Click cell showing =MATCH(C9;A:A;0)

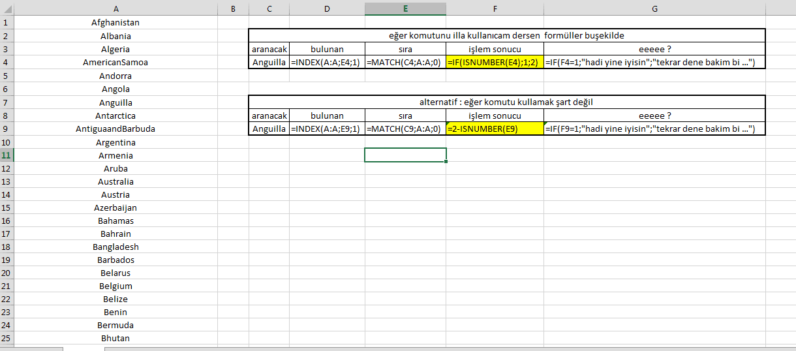tap(405, 129)
